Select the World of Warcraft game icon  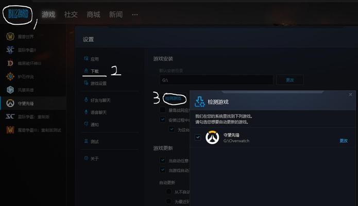[10, 37]
